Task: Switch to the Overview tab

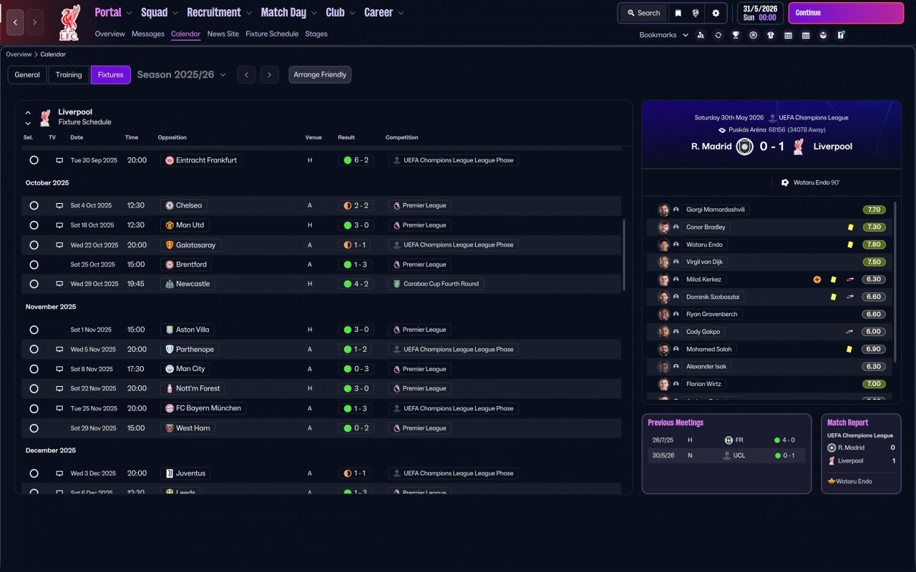Action: [x=109, y=34]
